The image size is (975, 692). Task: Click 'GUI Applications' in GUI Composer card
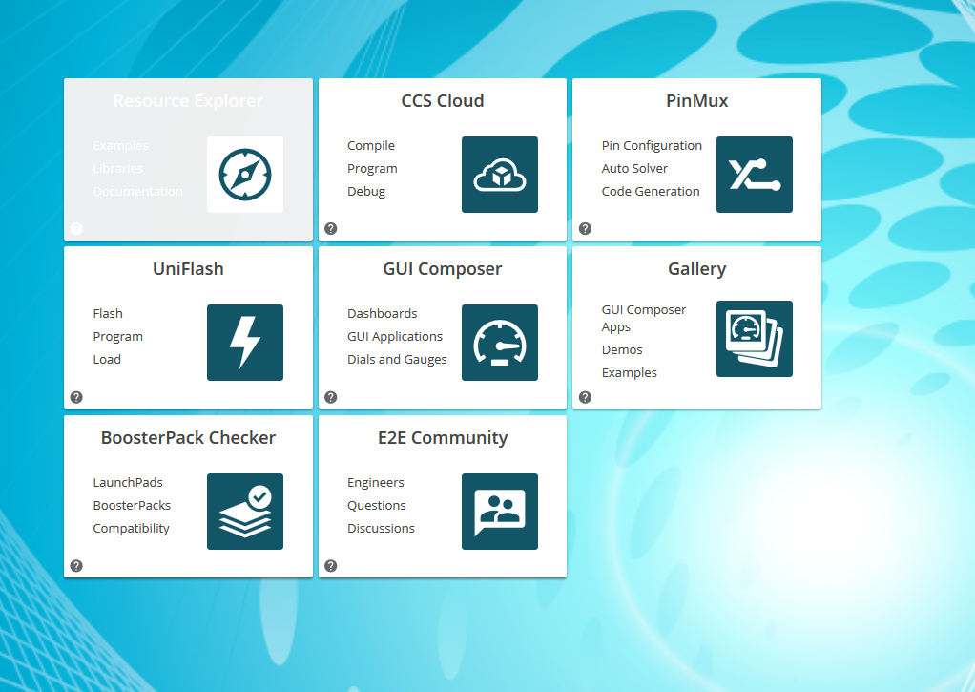[395, 337]
